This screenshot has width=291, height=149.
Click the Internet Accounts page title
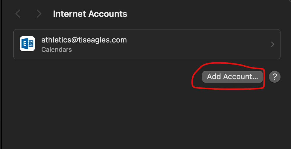90,14
